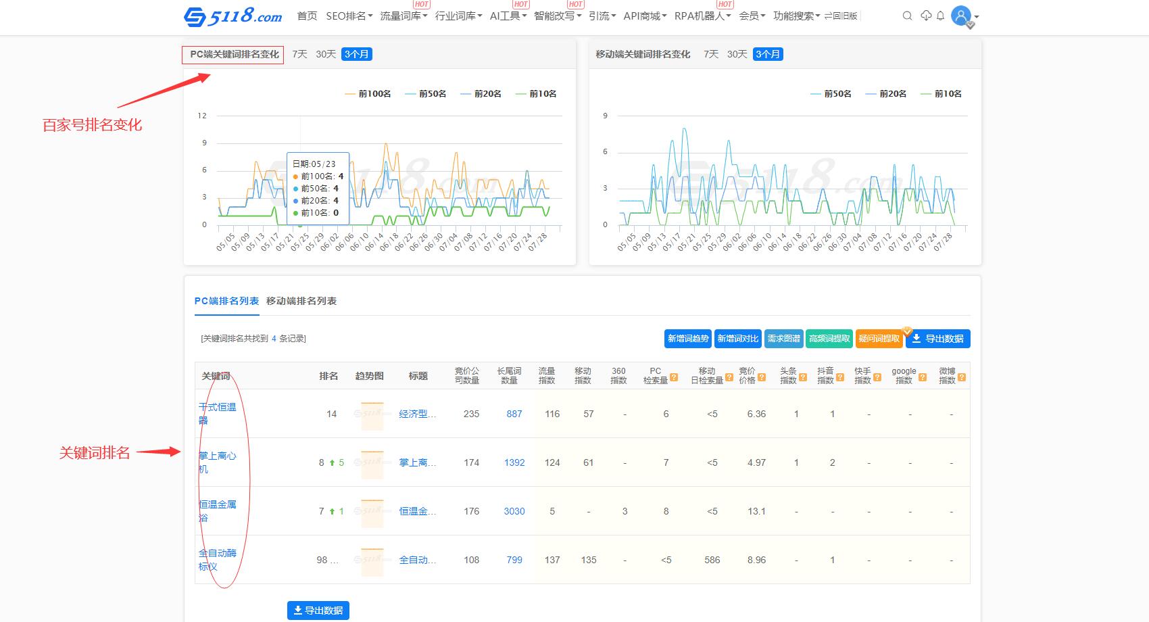This screenshot has width=1149, height=622.
Task: Expand the 流量词库 menu
Action: click(x=404, y=16)
